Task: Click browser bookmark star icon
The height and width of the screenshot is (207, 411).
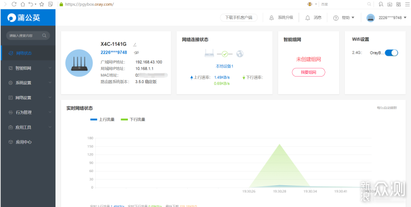Action: pos(42,4)
